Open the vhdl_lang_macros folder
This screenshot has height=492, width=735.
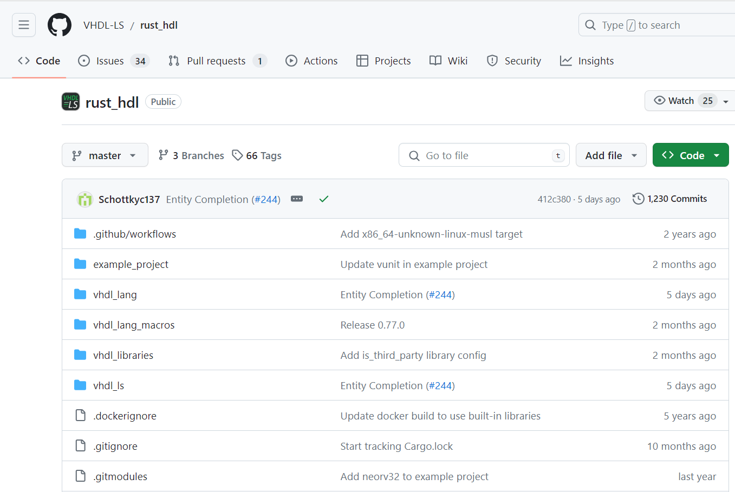pyautogui.click(x=134, y=325)
